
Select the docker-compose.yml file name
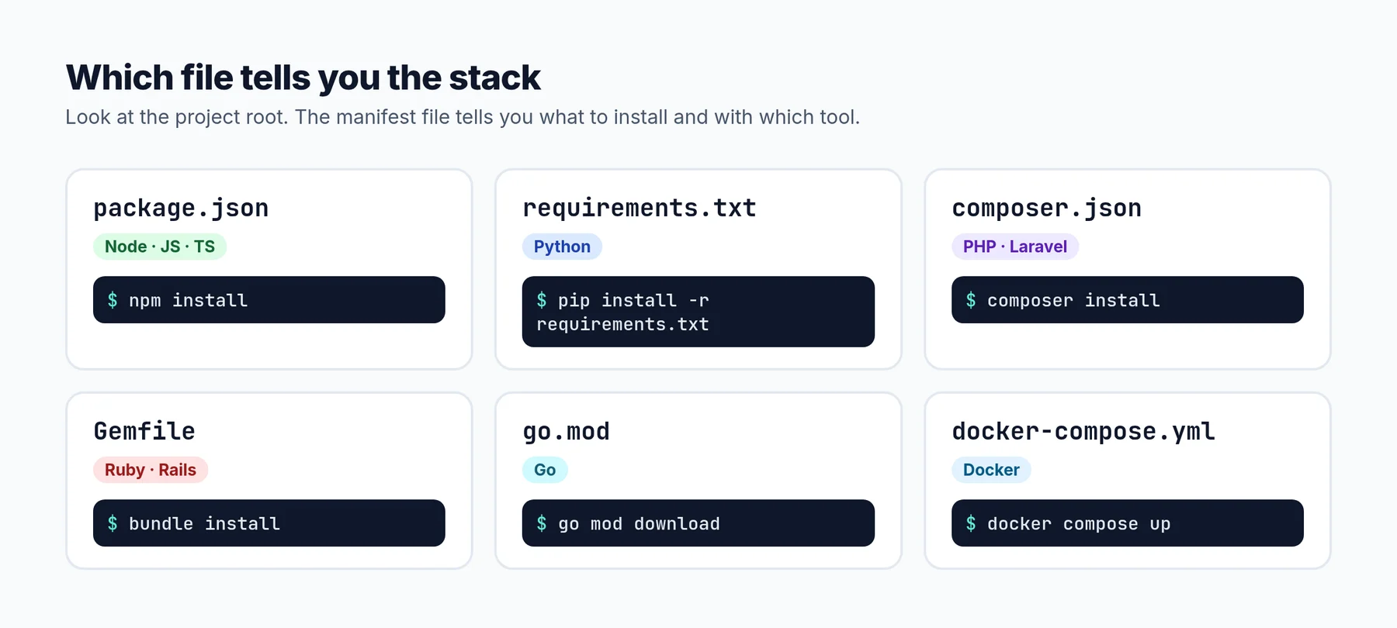pyautogui.click(x=1083, y=431)
